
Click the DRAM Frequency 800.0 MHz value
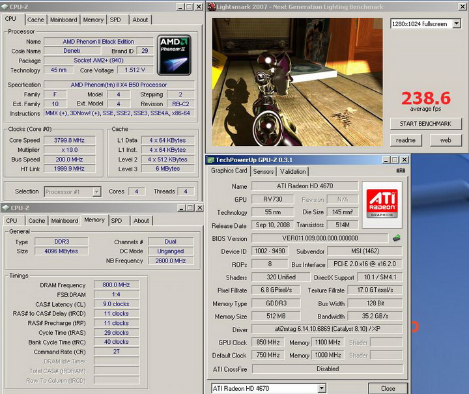(x=117, y=285)
